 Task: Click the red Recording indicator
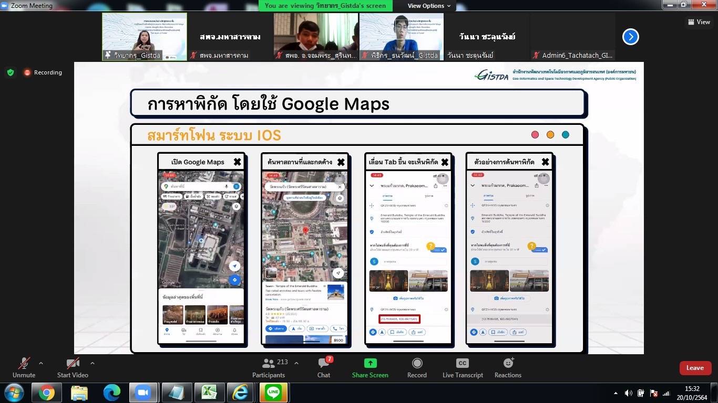[43, 72]
